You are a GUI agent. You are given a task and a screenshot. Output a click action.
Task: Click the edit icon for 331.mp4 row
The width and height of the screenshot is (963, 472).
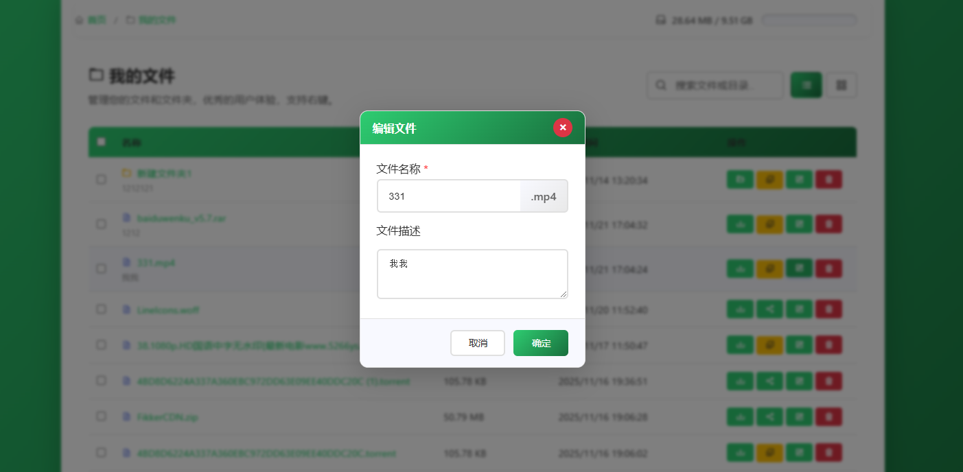799,268
